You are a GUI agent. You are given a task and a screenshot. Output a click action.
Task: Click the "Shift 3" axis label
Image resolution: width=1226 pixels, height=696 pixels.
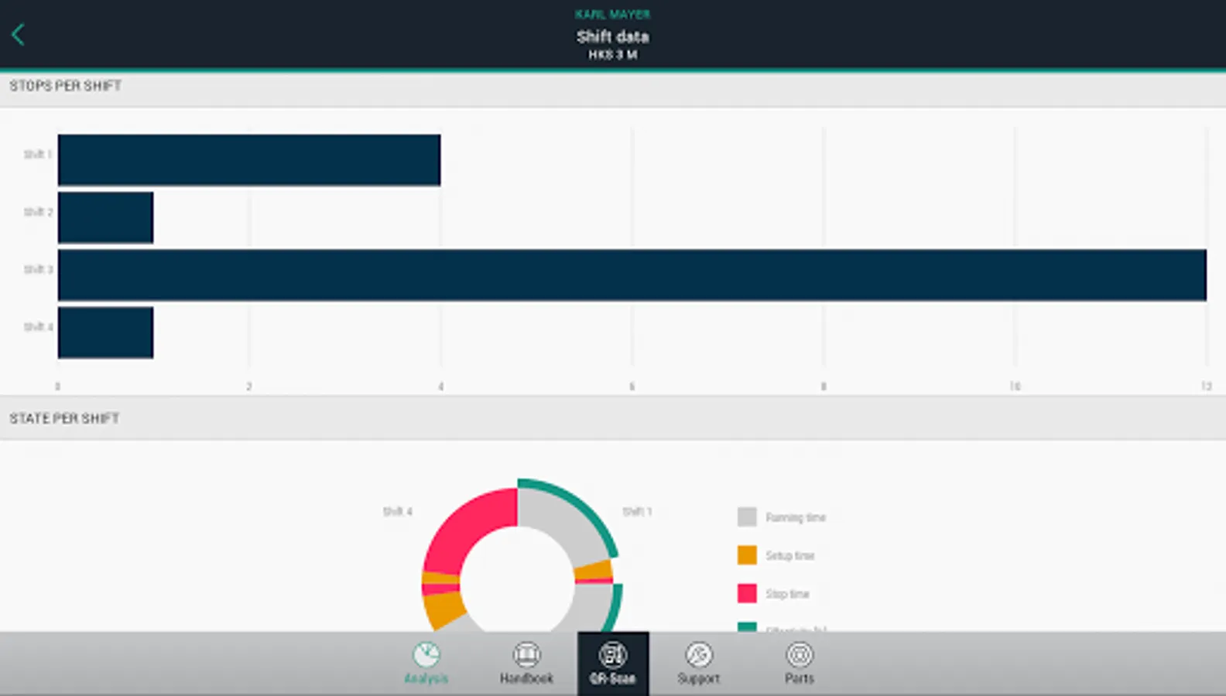pyautogui.click(x=39, y=269)
